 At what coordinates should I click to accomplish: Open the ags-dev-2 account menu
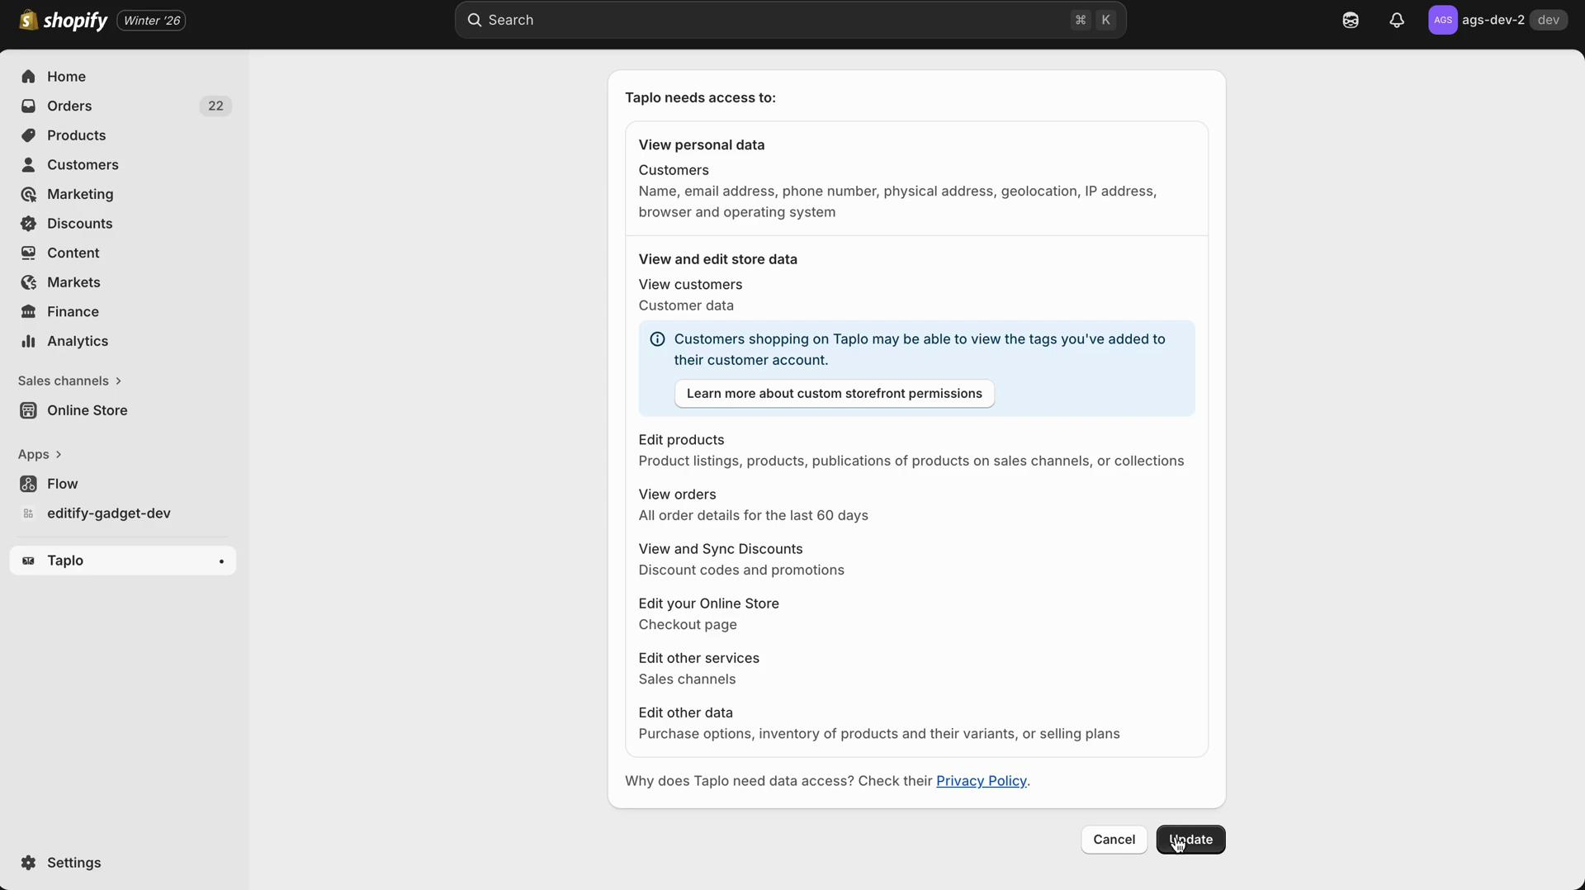pyautogui.click(x=1497, y=20)
